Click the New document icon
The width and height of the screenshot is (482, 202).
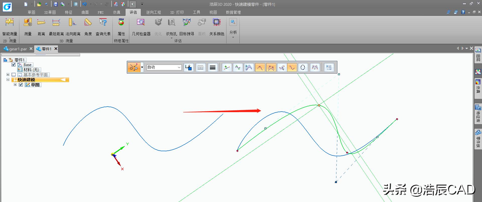coord(26,4)
